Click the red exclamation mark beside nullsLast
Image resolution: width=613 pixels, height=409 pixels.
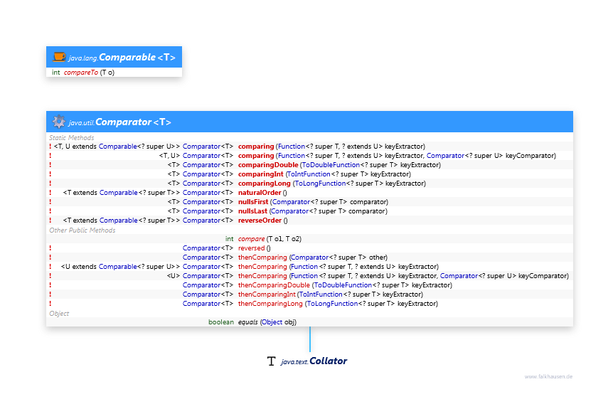[x=50, y=211]
